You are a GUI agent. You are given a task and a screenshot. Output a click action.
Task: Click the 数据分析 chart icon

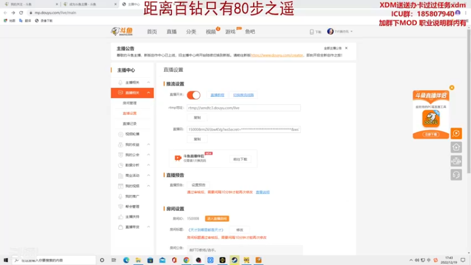[x=121, y=165]
